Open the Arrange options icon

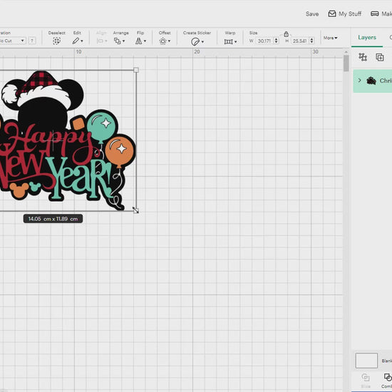pyautogui.click(x=118, y=41)
